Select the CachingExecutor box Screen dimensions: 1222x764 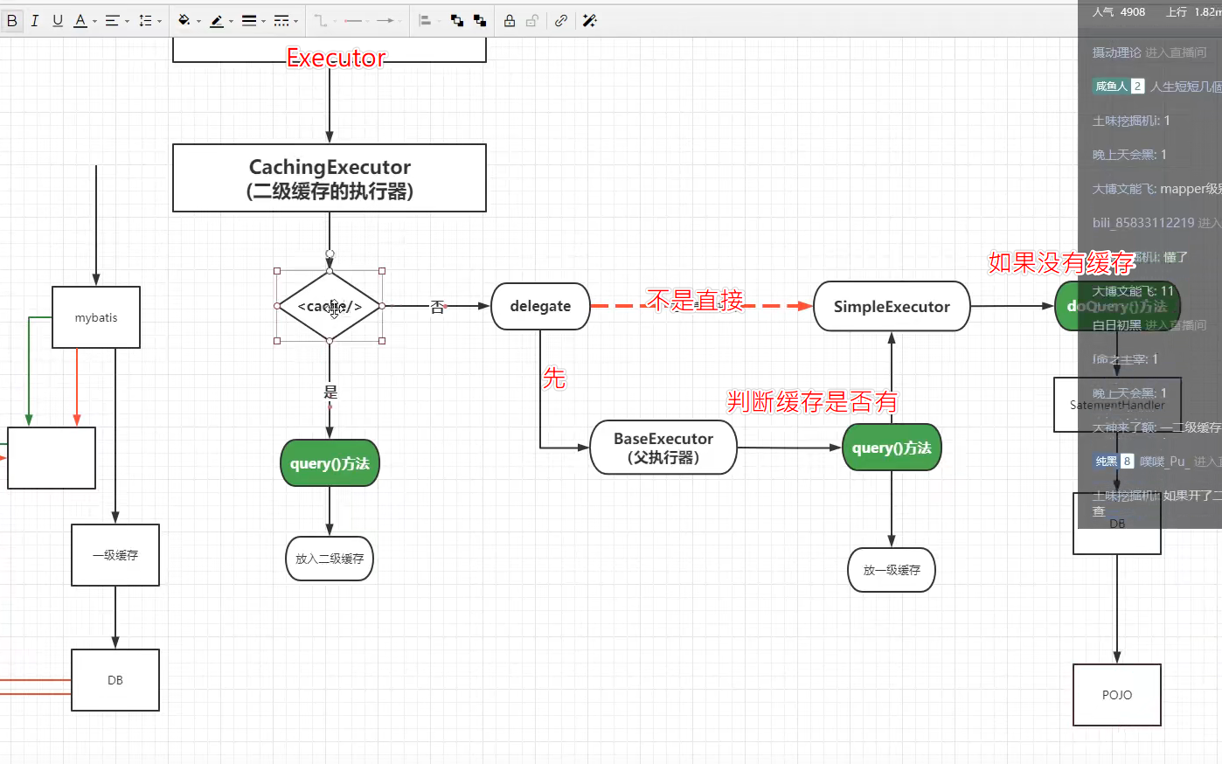330,178
